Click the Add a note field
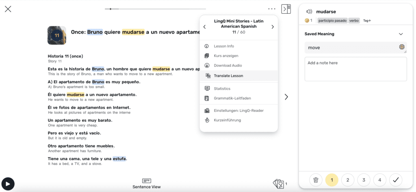 pyautogui.click(x=355, y=69)
